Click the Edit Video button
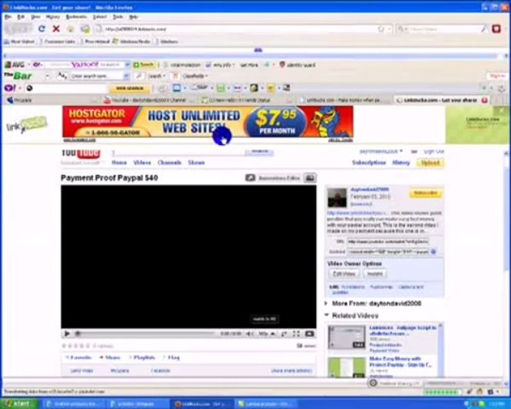The height and width of the screenshot is (409, 511). click(x=344, y=274)
